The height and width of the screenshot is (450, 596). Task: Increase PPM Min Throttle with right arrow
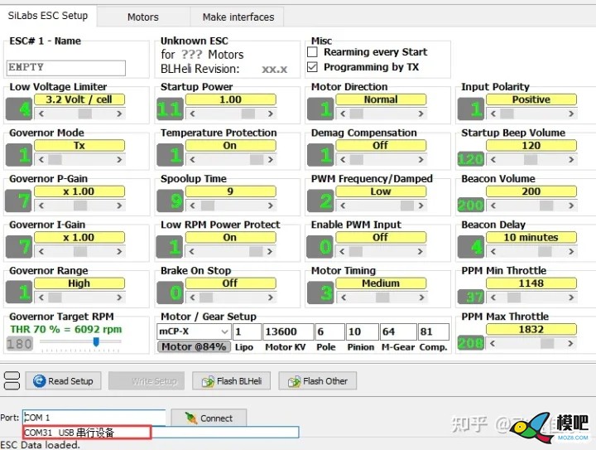571,297
